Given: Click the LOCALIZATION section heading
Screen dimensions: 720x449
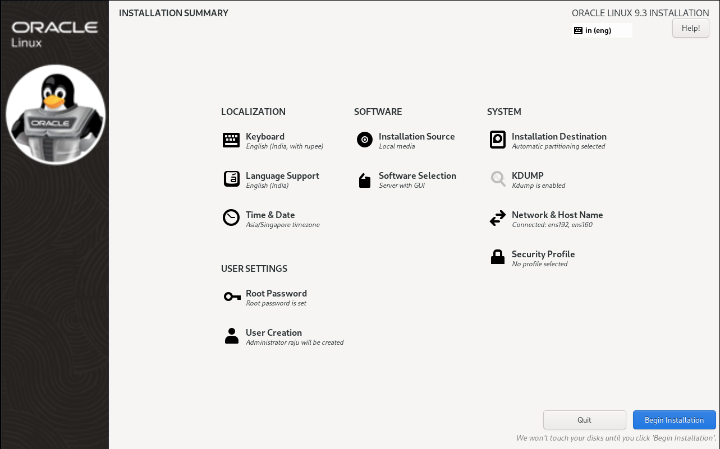Looking at the screenshot, I should pyautogui.click(x=253, y=112).
